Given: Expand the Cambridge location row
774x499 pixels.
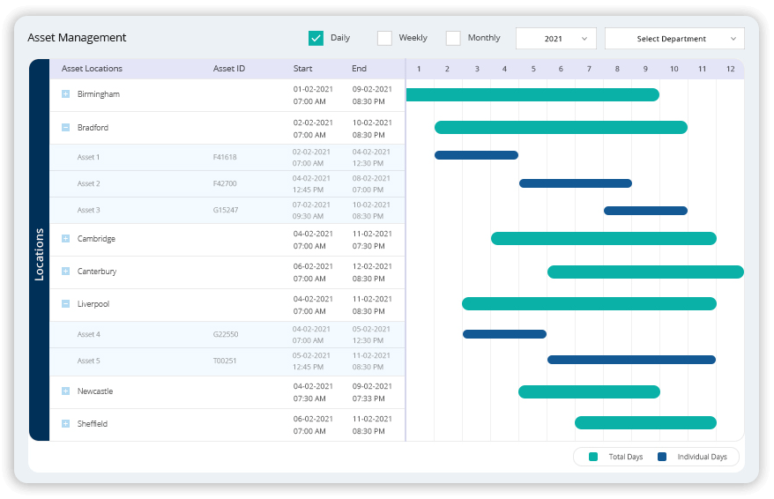Looking at the screenshot, I should click(65, 239).
